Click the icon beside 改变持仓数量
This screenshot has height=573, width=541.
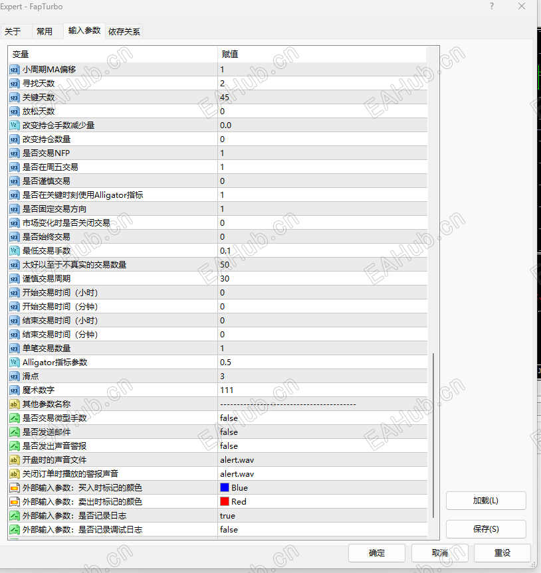[x=14, y=139]
